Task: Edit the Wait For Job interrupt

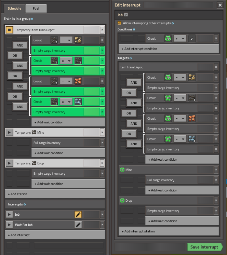Action: (x=78, y=225)
